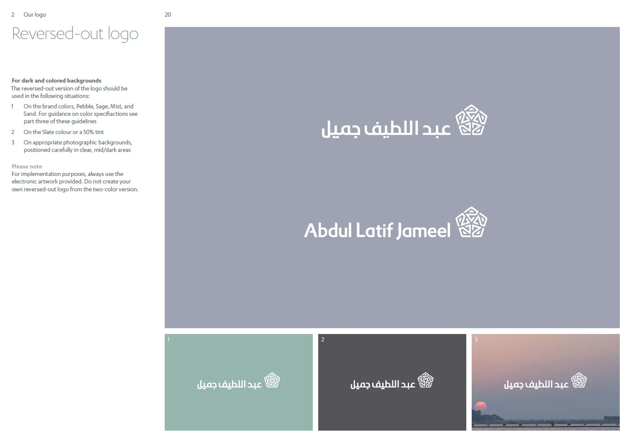Screen dimensions: 631x446
Task: Click the text 'For implementation purposes, always use the'
Action: pyautogui.click(x=67, y=174)
